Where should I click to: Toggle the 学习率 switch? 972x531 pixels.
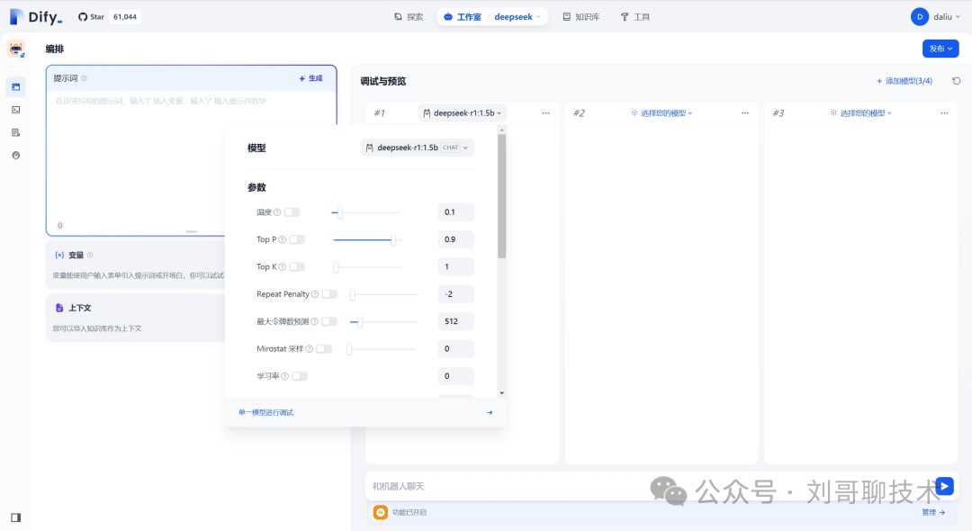(x=300, y=376)
